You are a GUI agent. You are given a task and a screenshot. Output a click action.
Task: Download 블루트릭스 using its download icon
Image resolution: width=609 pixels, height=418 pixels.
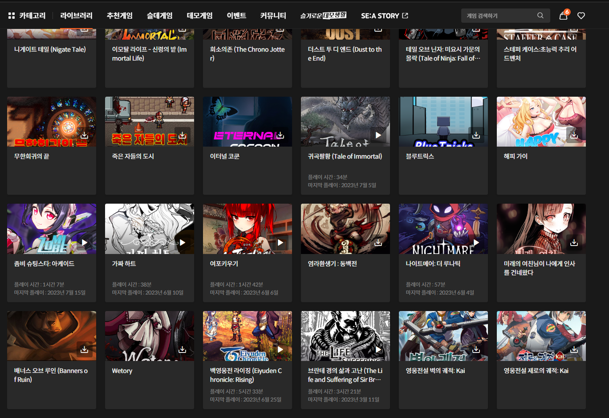tap(476, 135)
